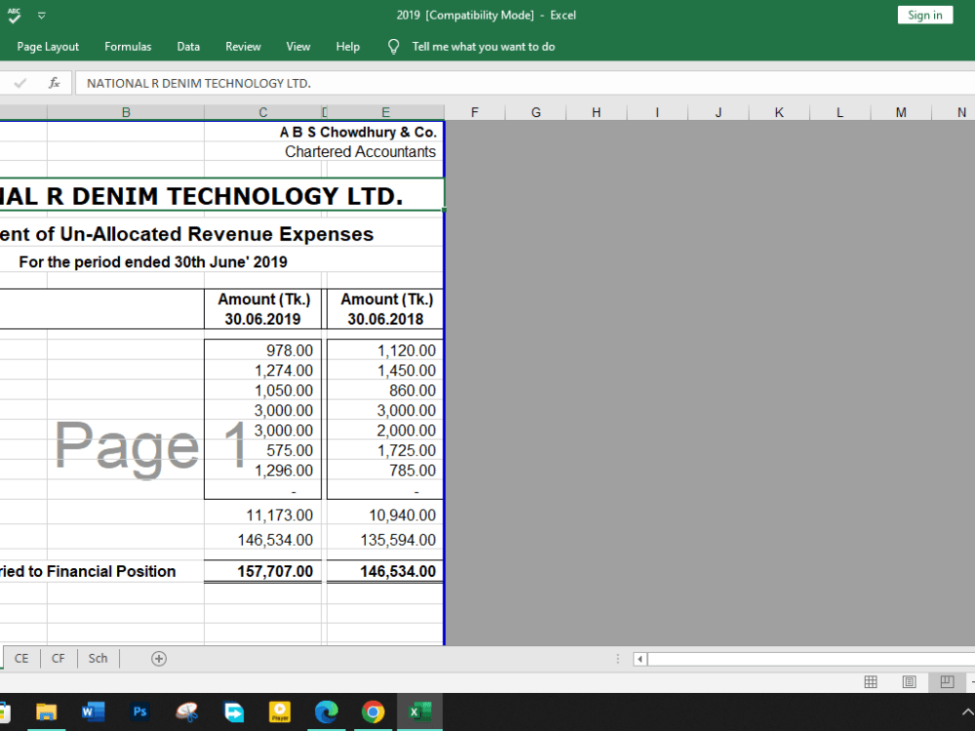Select column F header
This screenshot has width=975, height=731.
click(x=475, y=112)
